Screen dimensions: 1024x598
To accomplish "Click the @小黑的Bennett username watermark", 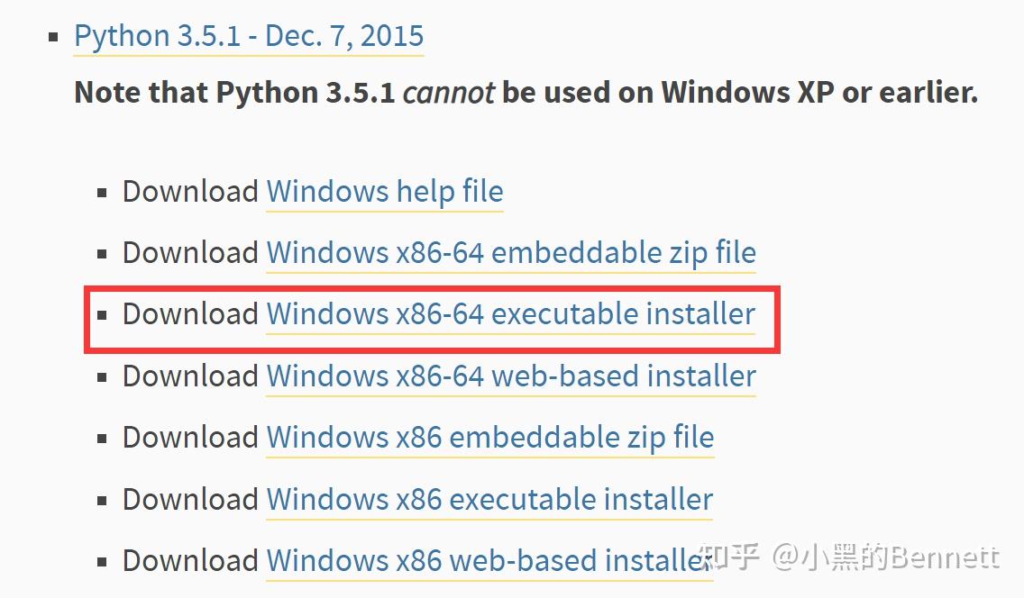I will pos(888,558).
